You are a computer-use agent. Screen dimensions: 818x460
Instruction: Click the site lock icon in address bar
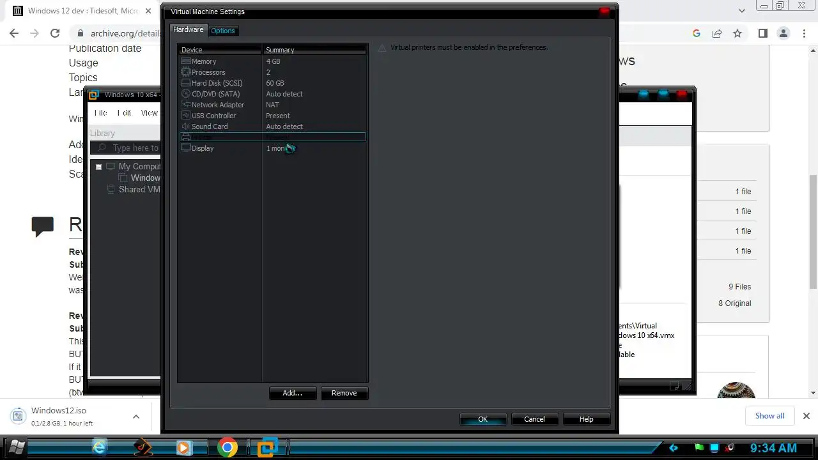80,33
